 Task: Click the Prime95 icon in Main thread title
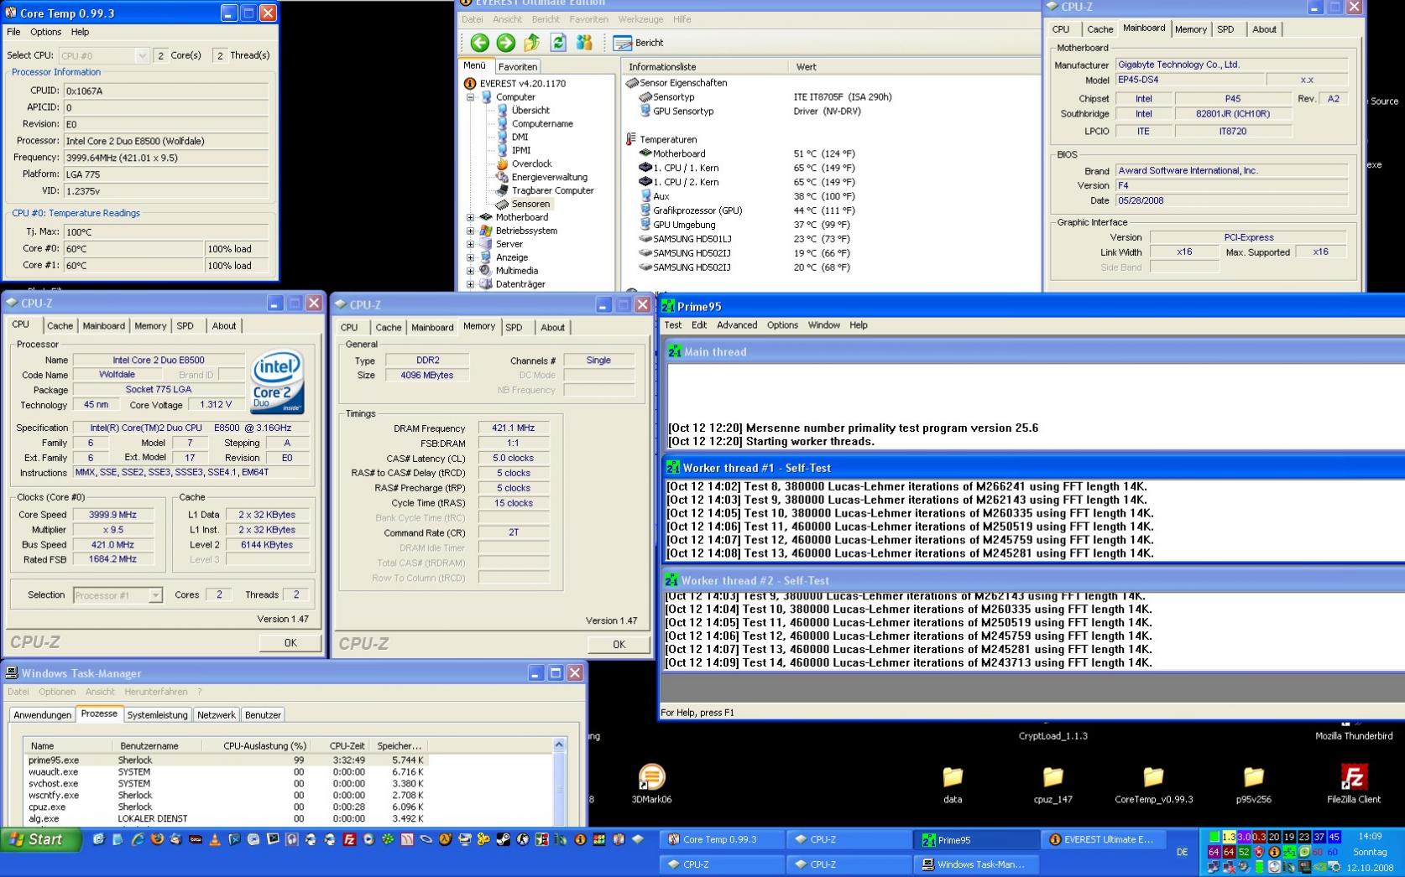(x=675, y=352)
